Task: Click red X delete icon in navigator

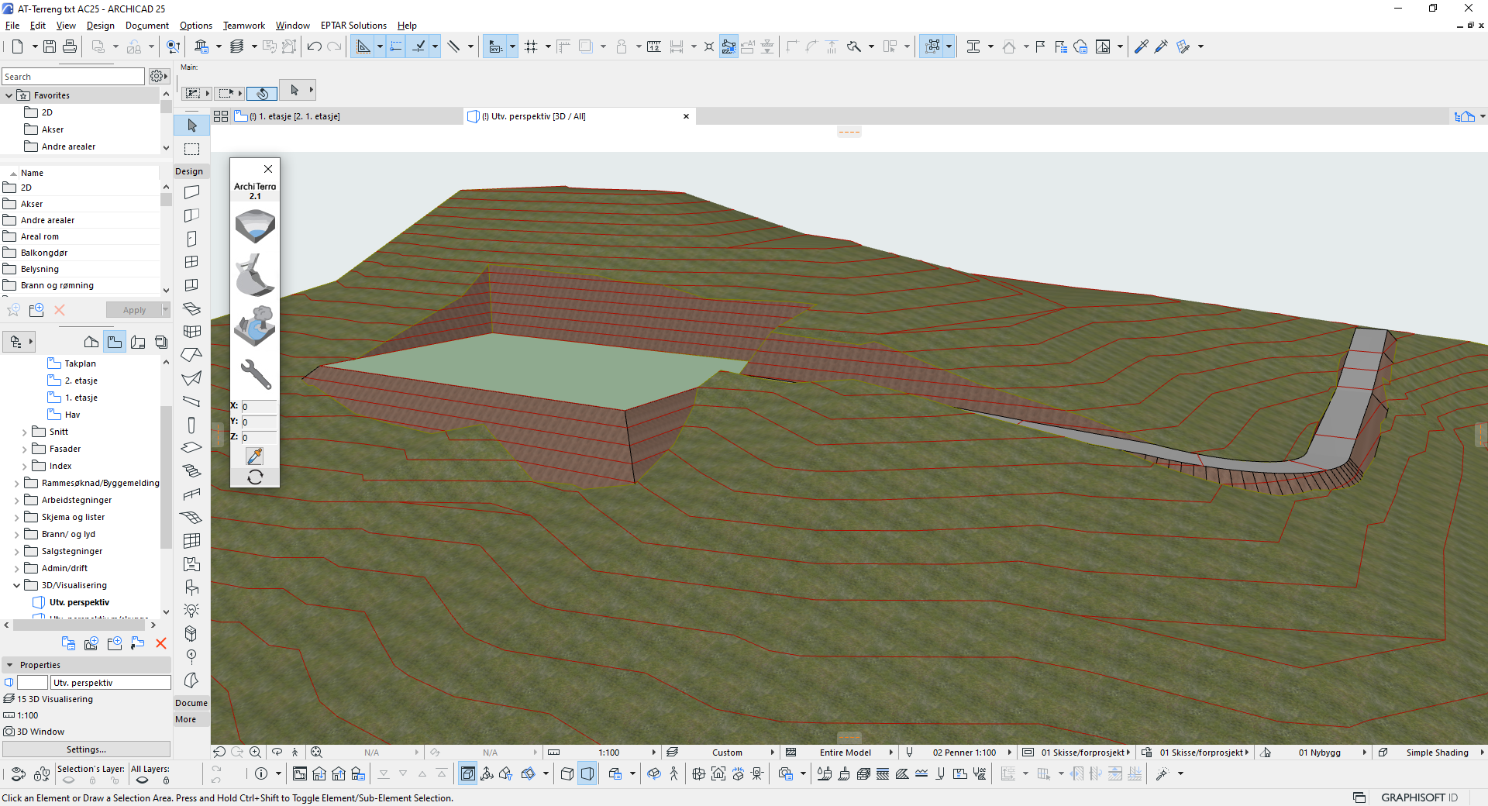Action: click(161, 643)
